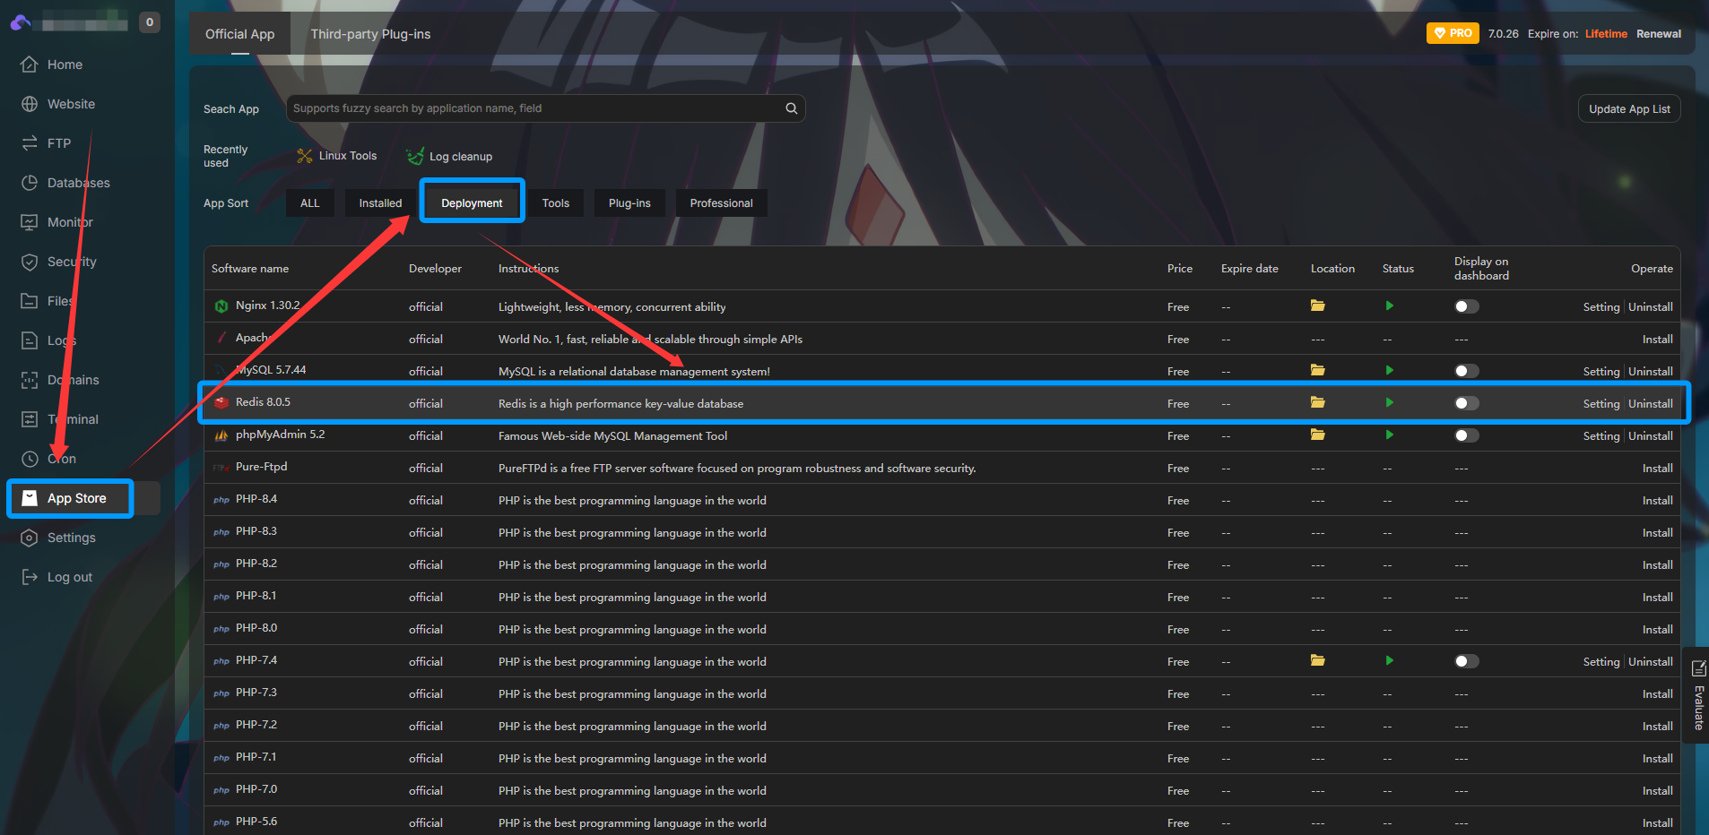Open the Home sidebar icon
This screenshot has width=1709, height=835.
pos(30,65)
